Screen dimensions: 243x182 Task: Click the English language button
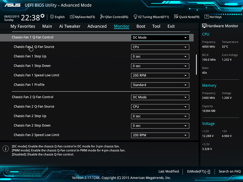coord(60,17)
